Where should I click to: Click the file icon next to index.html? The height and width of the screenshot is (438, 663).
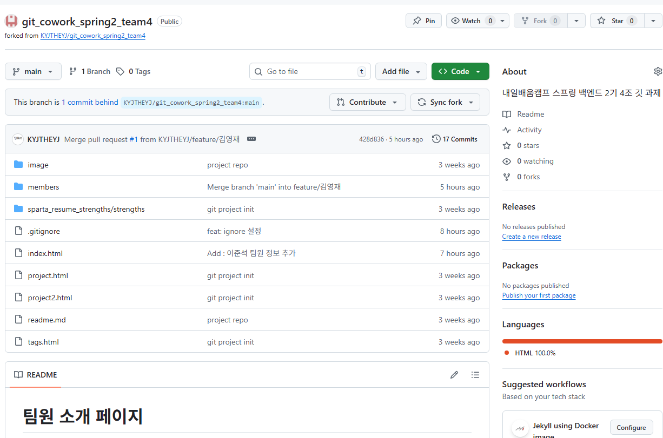click(x=18, y=253)
